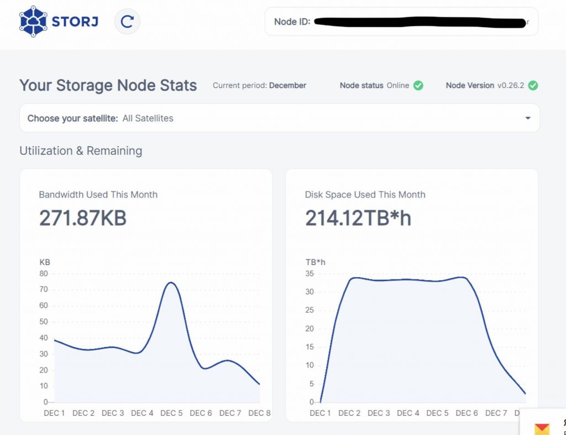Click the STORJ brand name text
566x435 pixels.
point(75,22)
